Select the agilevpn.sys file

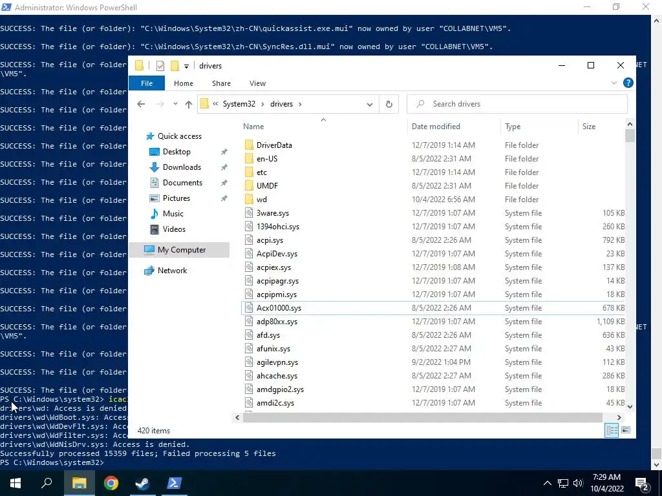[x=277, y=362]
